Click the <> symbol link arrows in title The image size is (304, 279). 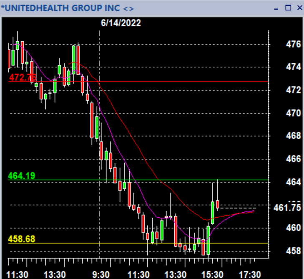(x=128, y=8)
